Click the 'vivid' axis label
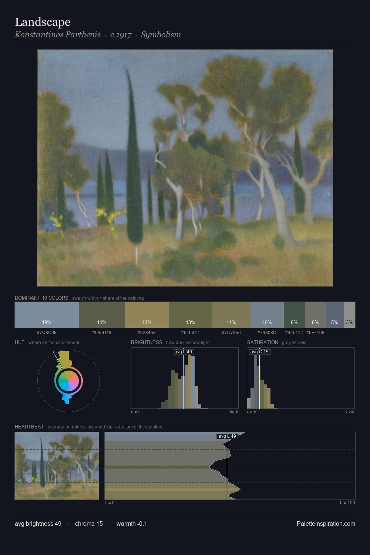This screenshot has height=555, width=370. 350,412
